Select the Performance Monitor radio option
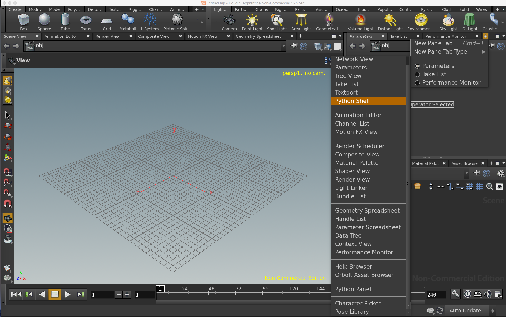 pyautogui.click(x=417, y=83)
